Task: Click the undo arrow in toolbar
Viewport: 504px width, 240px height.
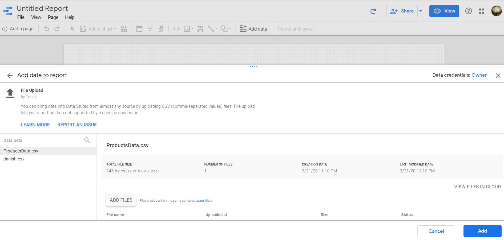Action: 46,29
